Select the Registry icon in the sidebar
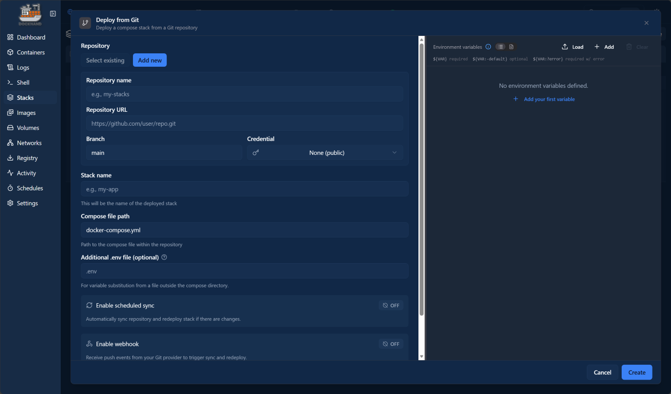Viewport: 671px width, 394px height. (x=10, y=157)
